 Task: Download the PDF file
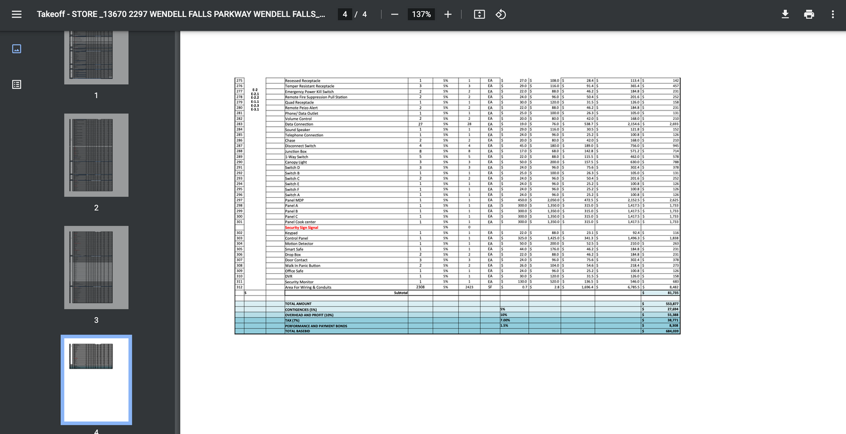(x=785, y=14)
